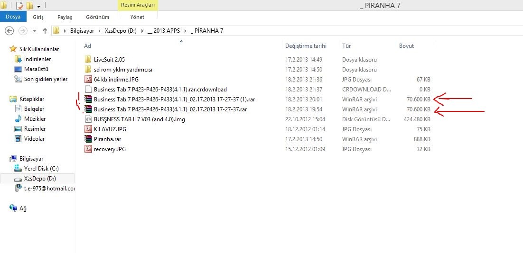Open the Müzikler library

pyautogui.click(x=35, y=119)
